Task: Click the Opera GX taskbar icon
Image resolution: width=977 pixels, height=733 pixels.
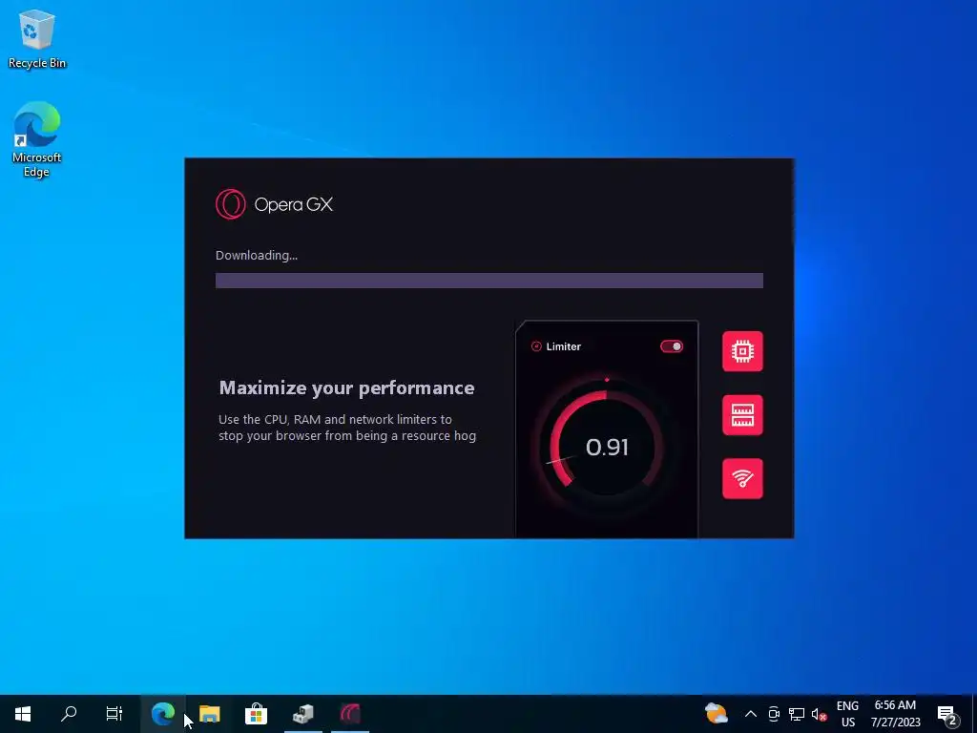Action: coord(350,714)
